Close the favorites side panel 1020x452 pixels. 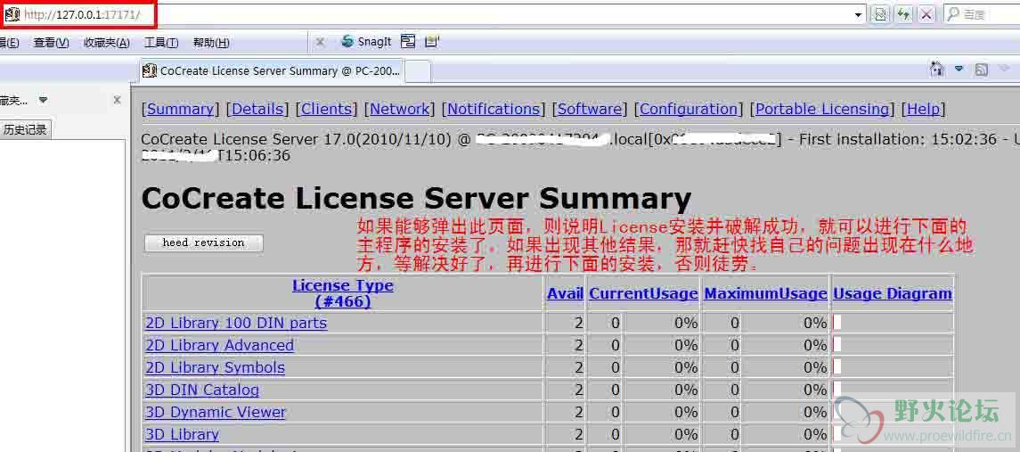coord(117,101)
